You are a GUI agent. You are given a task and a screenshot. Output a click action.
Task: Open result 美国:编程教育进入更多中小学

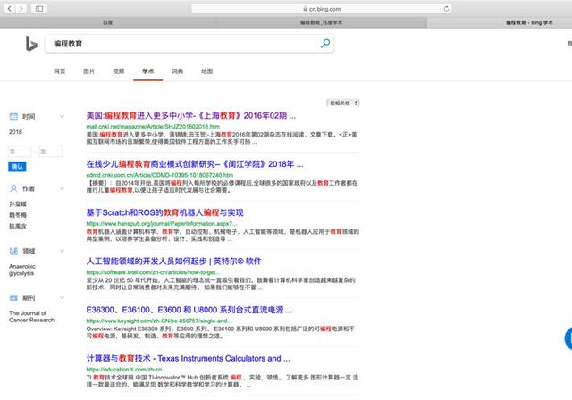tap(190, 115)
